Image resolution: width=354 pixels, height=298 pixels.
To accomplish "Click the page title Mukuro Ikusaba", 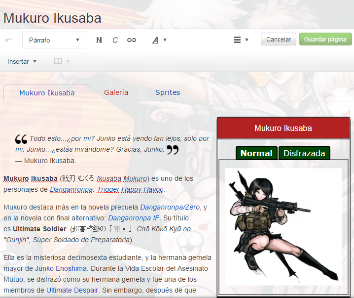I will click(x=52, y=18).
